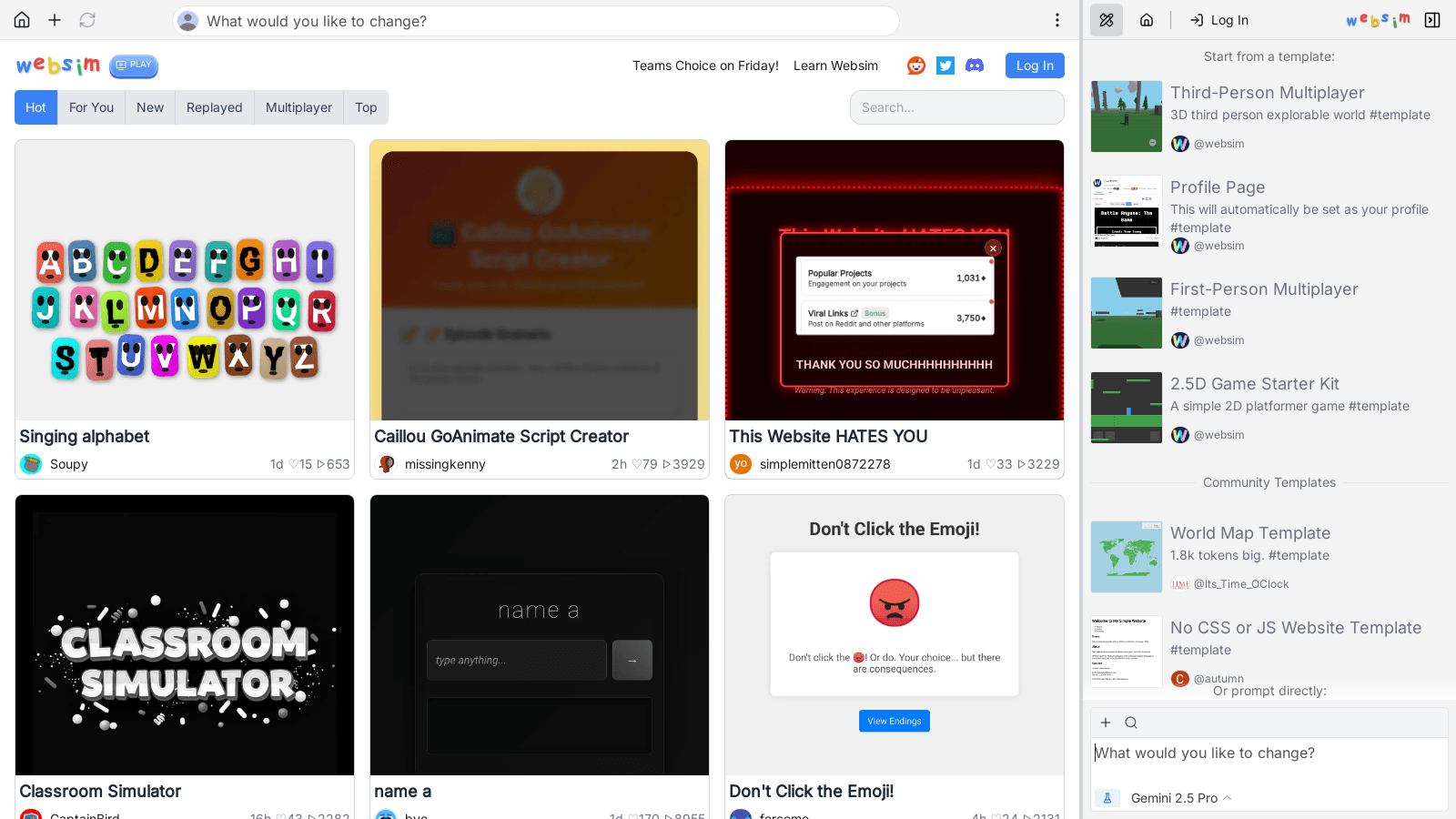Image resolution: width=1456 pixels, height=819 pixels.
Task: Click side panel Log In link
Action: (x=1219, y=20)
